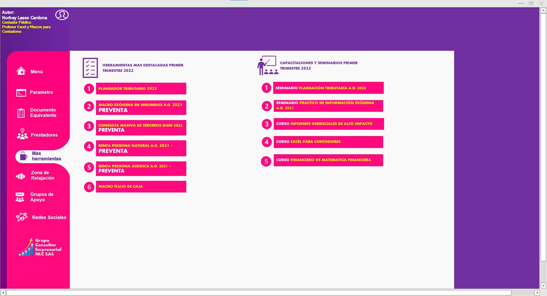Screen dimensions: 547x296
Task: Click the Mas herramientas coffee cup icon
Action: pyautogui.click(x=23, y=156)
